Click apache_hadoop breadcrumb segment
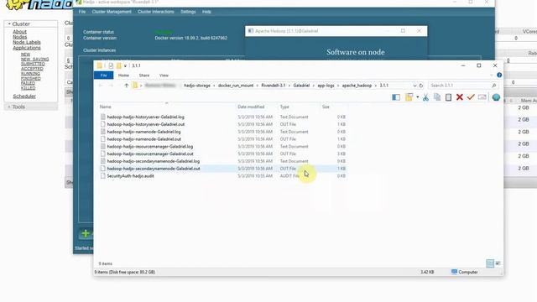This screenshot has height=302, width=537. tap(357, 86)
